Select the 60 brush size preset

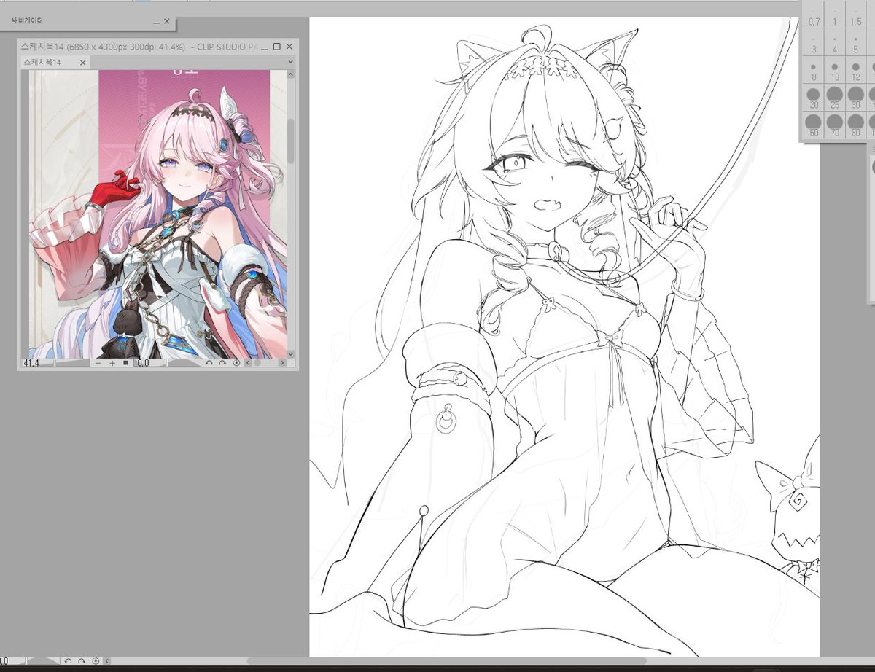[x=814, y=125]
